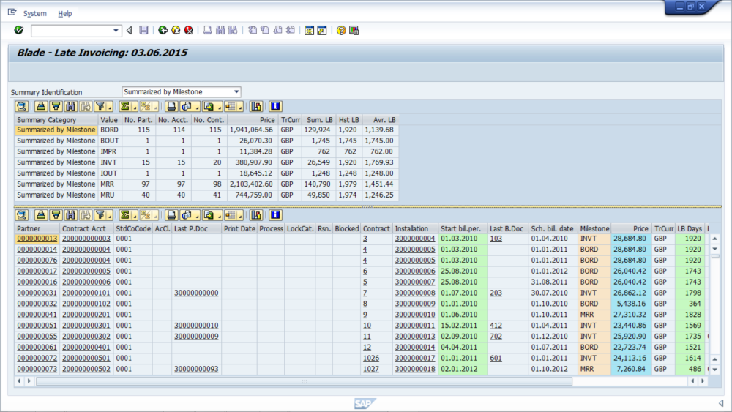The image size is (732, 412).
Task: Go back with the green Back arrow
Action: click(163, 30)
